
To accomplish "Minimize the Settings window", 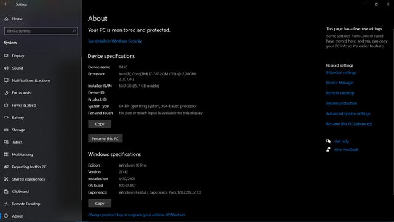I will (x=364, y=4).
